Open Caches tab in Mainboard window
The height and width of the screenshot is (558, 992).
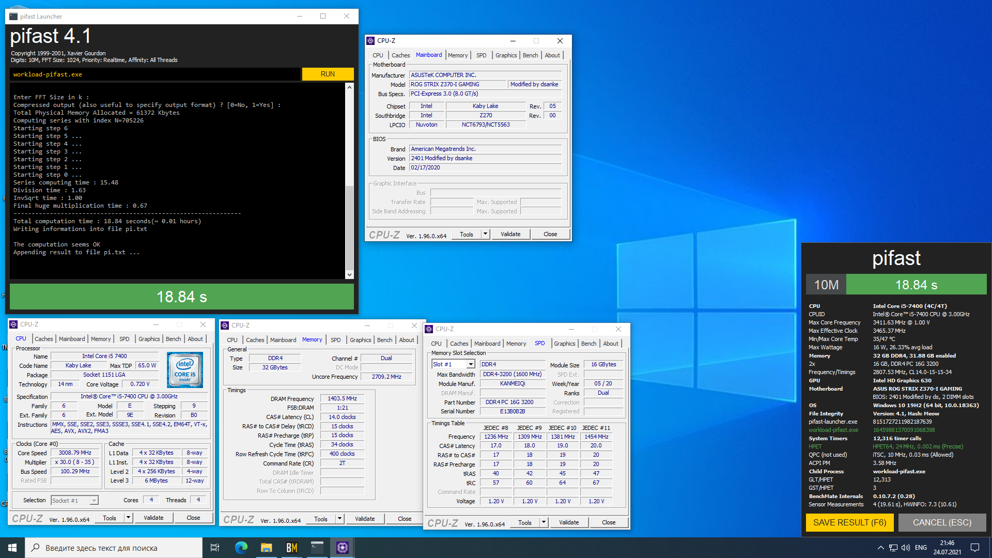(x=400, y=55)
